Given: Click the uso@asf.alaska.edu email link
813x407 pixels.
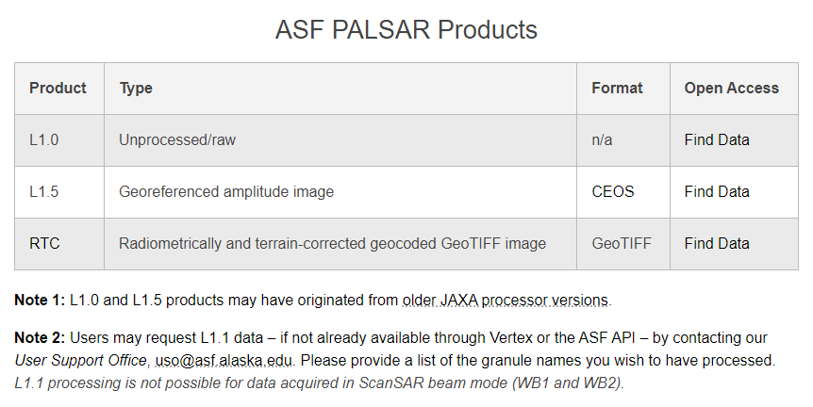Looking at the screenshot, I should [x=224, y=361].
